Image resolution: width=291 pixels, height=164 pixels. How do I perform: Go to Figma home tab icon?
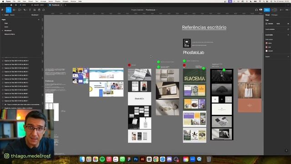pos(11,5)
